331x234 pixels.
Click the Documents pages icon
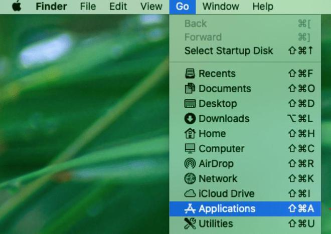[x=190, y=88]
